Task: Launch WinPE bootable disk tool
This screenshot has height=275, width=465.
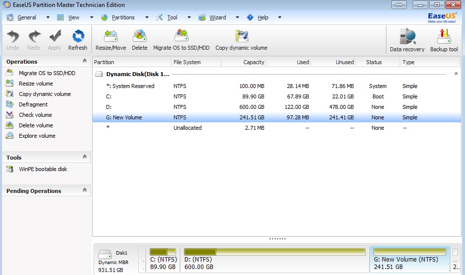Action: [43, 169]
